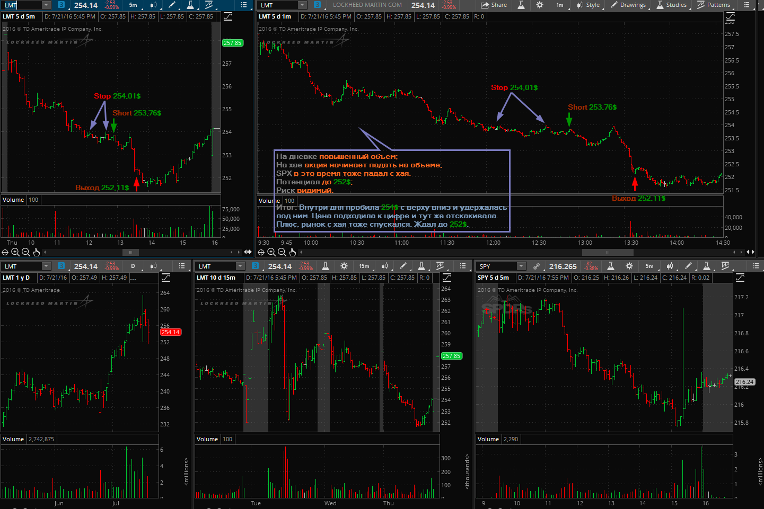Expand time axis arrows on LMT 1m chart
Screen dimensions: 764x509
coord(750,252)
